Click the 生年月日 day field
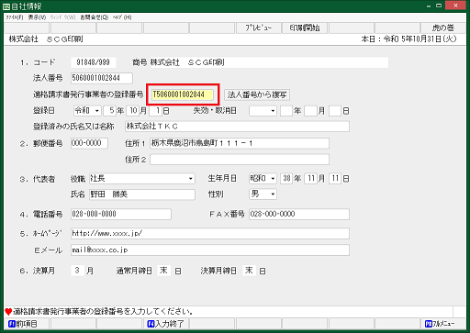The image size is (470, 333). [x=335, y=179]
